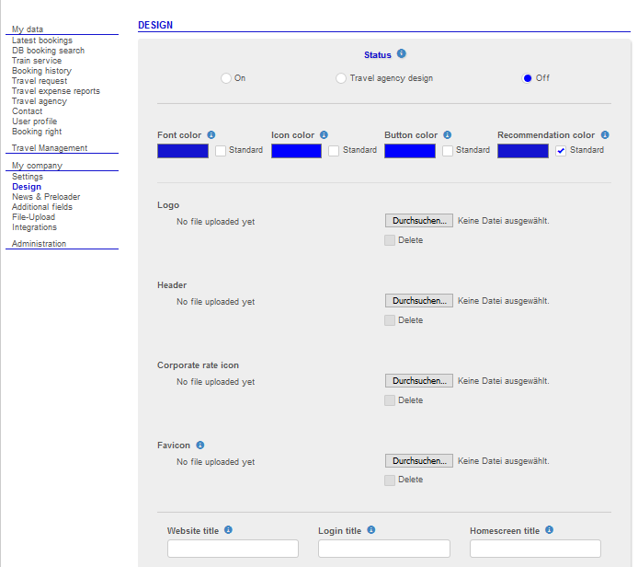Open Additional fields
The height and width of the screenshot is (567, 638).
pos(42,207)
